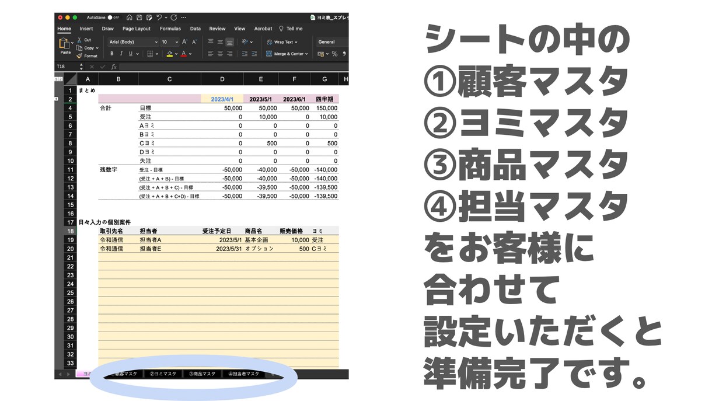Viewport: 712px width, 401px height.
Task: Click the Insert Function fx icon
Action: point(114,67)
